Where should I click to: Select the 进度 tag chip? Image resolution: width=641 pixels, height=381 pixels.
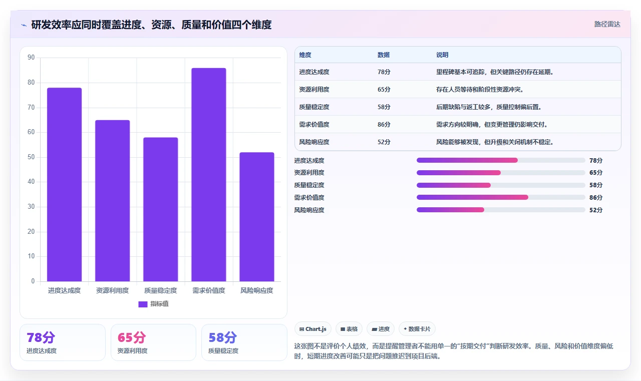point(381,329)
